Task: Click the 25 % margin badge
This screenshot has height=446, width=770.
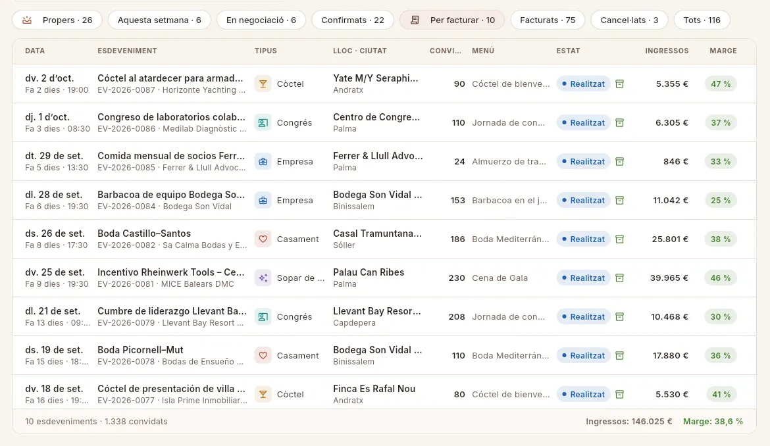Action: click(721, 200)
